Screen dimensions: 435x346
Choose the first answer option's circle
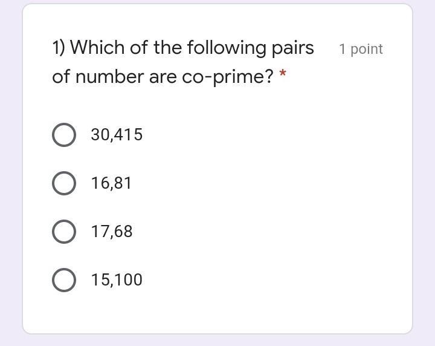coord(64,135)
